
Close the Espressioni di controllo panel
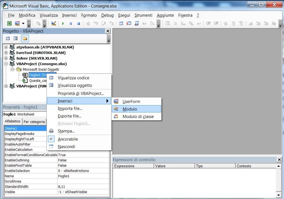pyautogui.click(x=279, y=159)
